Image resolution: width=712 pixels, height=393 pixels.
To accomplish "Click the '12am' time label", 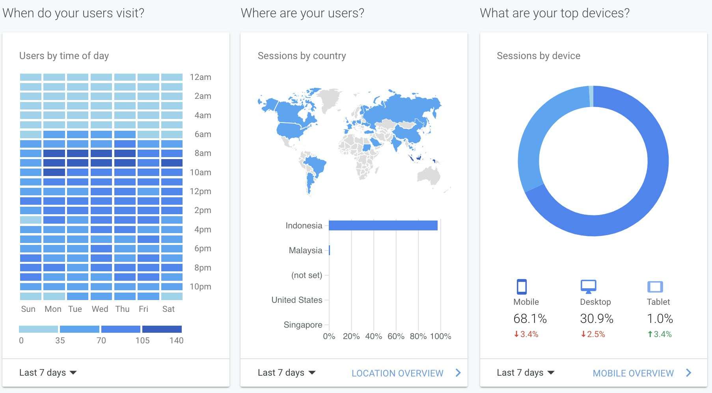I will pos(200,77).
